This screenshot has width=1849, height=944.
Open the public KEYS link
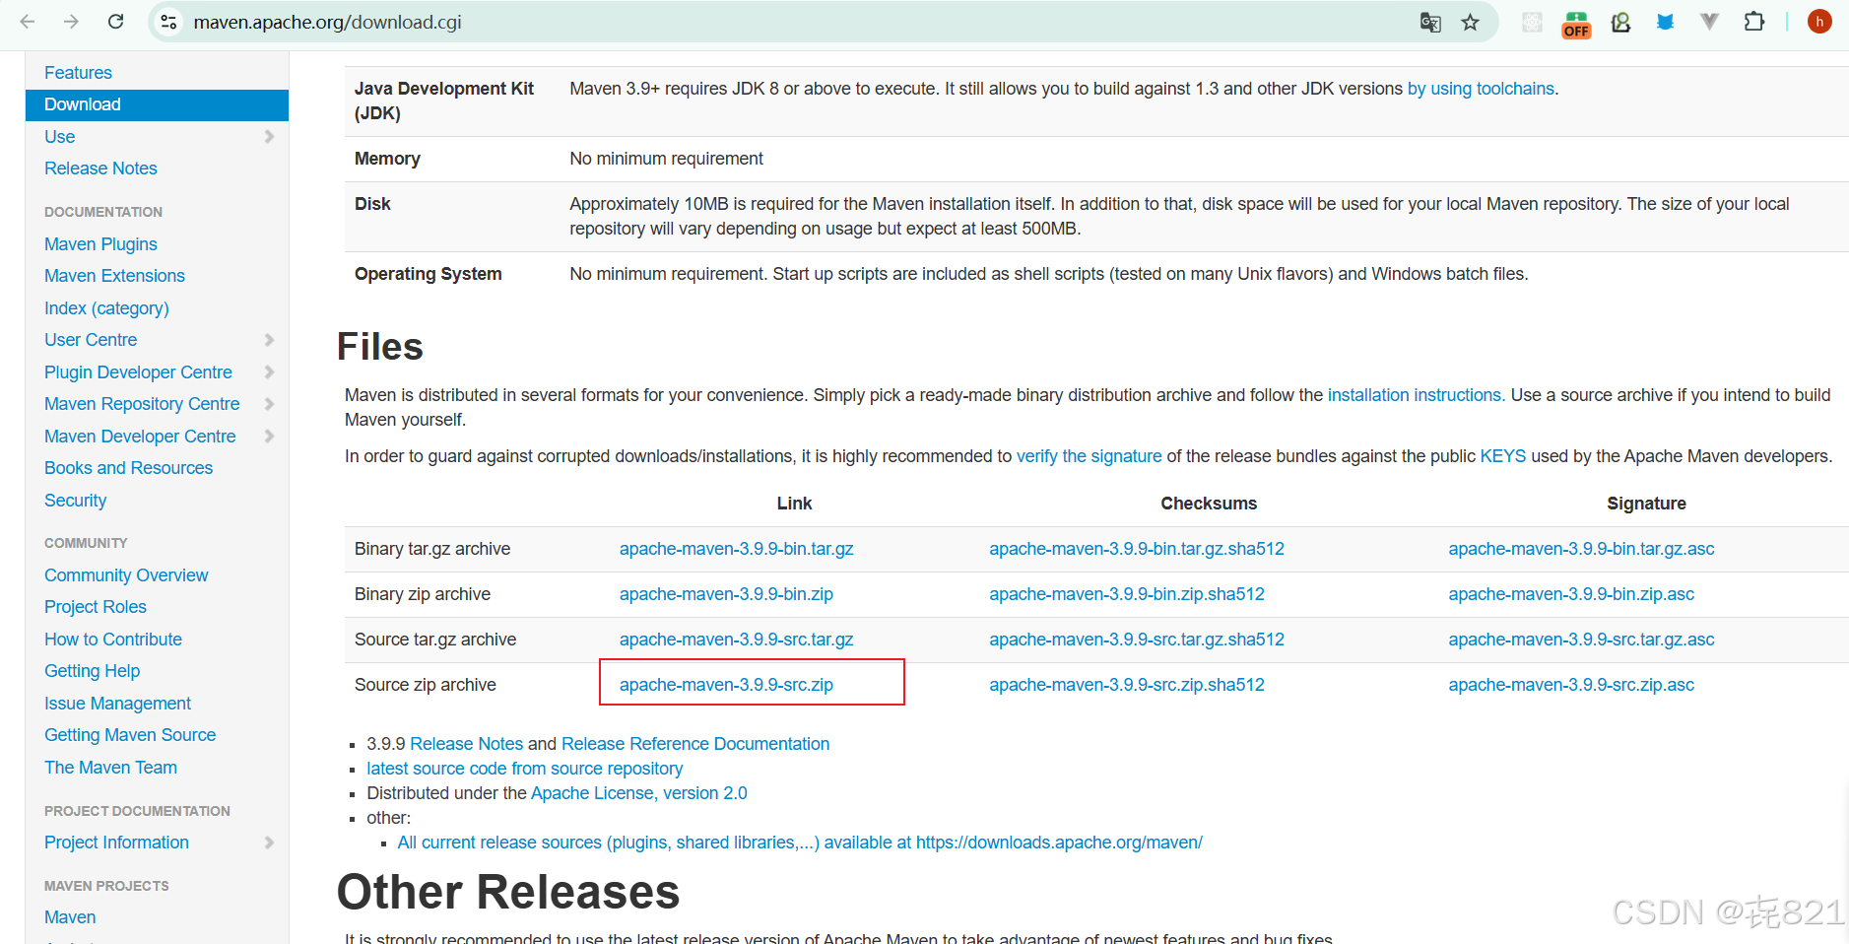tap(1502, 456)
